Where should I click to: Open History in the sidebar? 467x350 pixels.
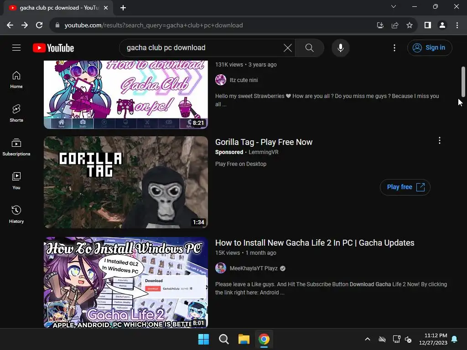pyautogui.click(x=16, y=214)
